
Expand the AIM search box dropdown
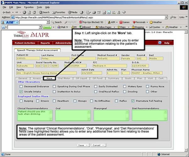click(x=48, y=22)
